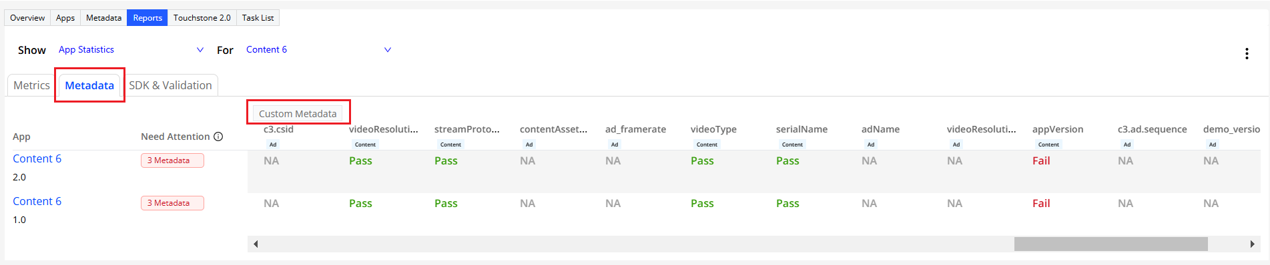Image resolution: width=1270 pixels, height=265 pixels.
Task: Switch to the Metrics tab
Action: point(31,85)
